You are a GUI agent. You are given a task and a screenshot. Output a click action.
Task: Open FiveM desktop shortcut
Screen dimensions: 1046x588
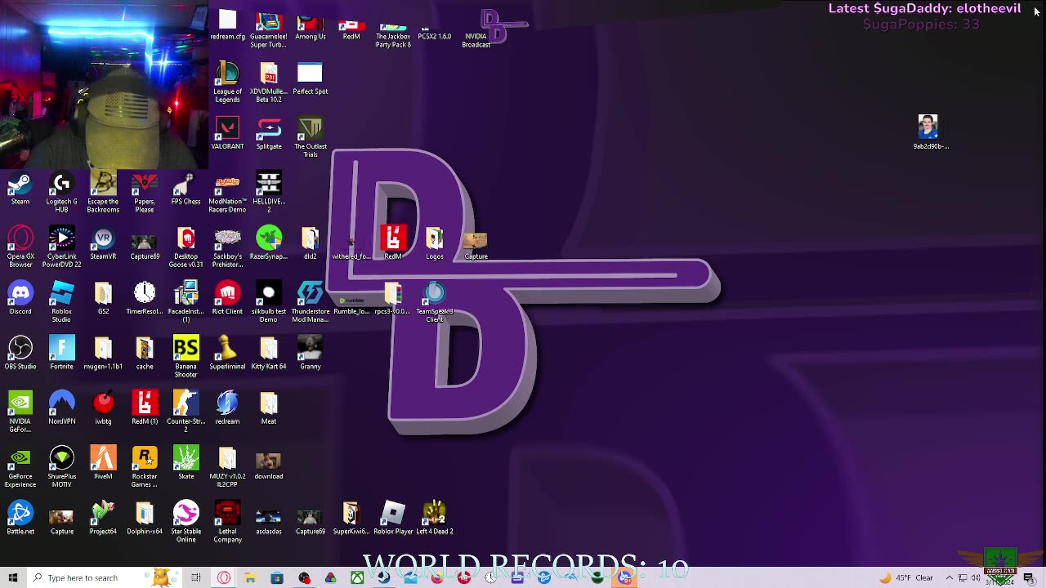click(x=103, y=464)
